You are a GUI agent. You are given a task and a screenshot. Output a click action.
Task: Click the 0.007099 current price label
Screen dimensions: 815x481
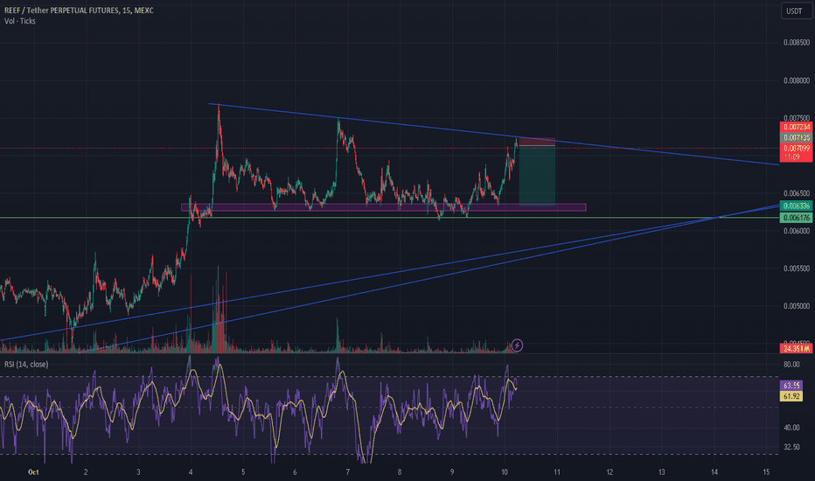click(797, 148)
